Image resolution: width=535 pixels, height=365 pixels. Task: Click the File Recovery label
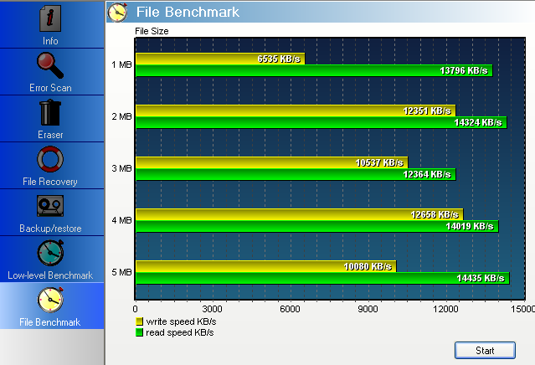(50, 182)
